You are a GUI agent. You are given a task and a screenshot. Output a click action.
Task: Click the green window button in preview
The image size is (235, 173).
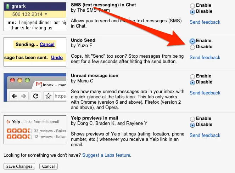click(x=27, y=80)
